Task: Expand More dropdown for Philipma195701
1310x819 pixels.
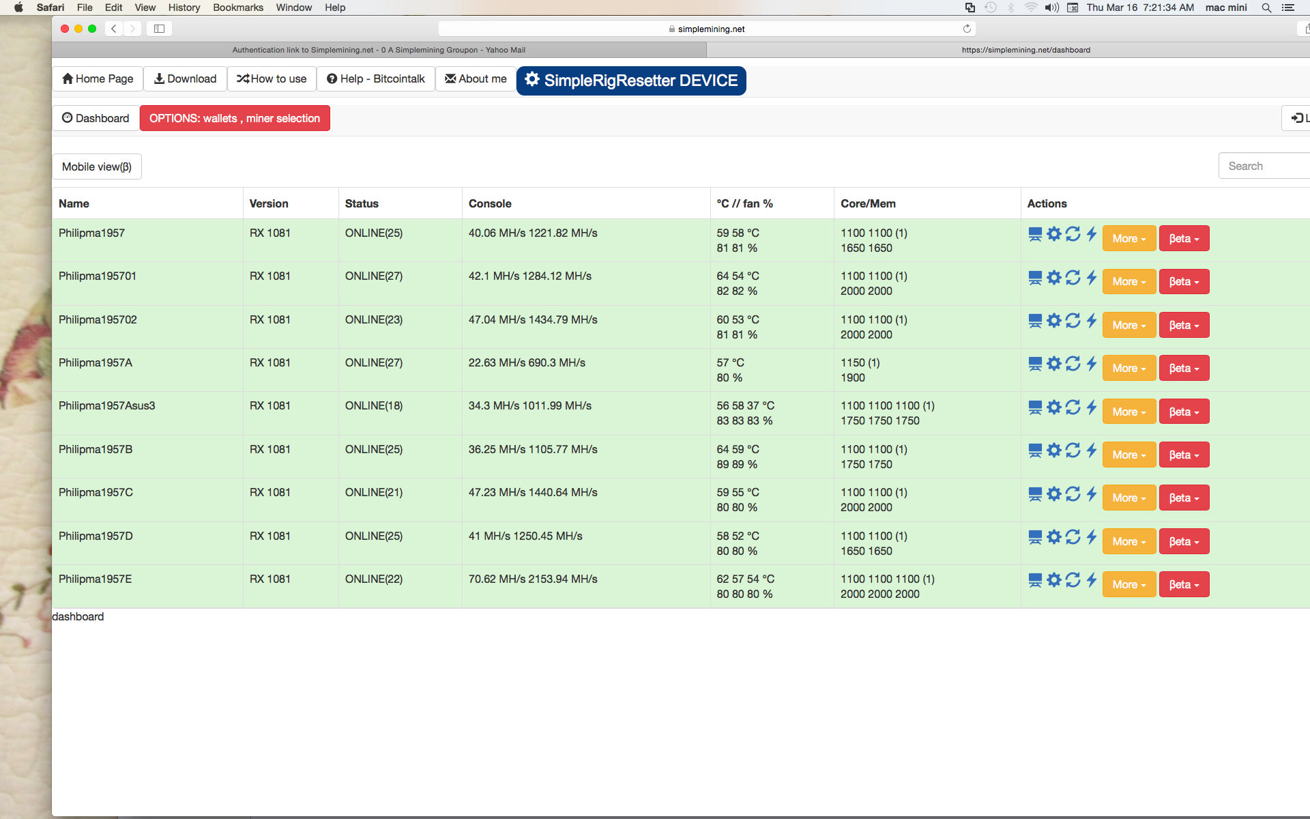Action: click(x=1129, y=281)
